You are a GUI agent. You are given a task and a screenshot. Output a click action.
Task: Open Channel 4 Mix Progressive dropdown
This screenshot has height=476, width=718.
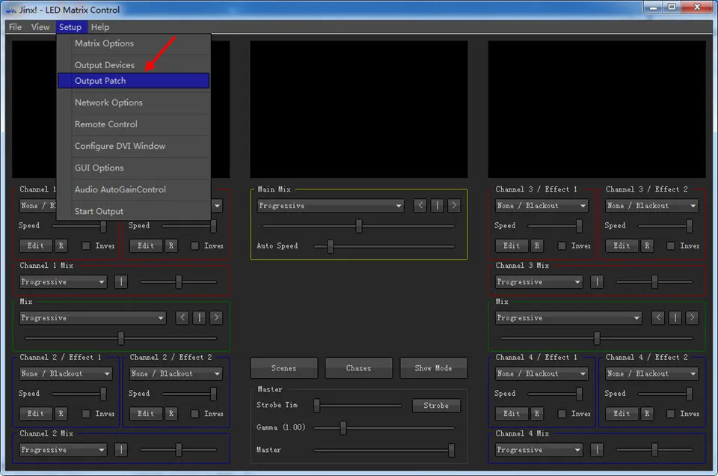539,449
